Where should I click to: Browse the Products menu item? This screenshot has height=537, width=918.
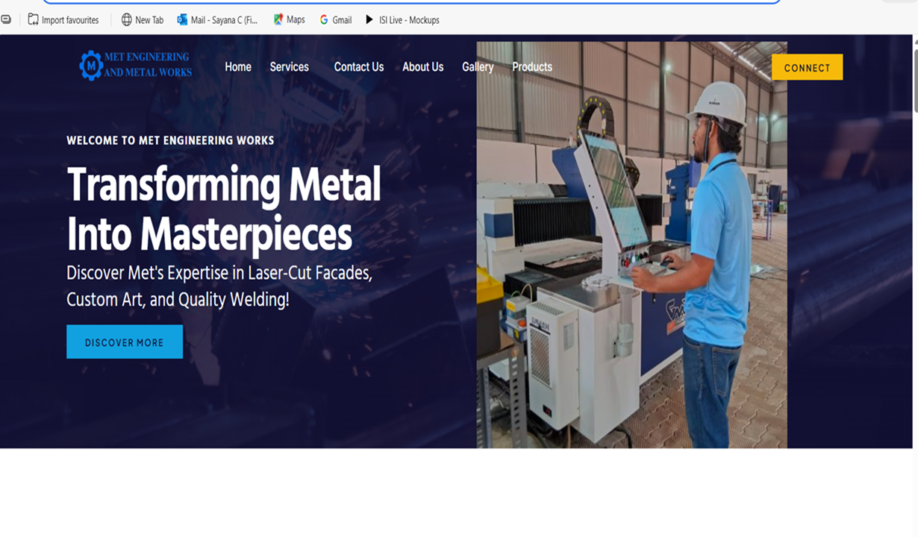(532, 66)
